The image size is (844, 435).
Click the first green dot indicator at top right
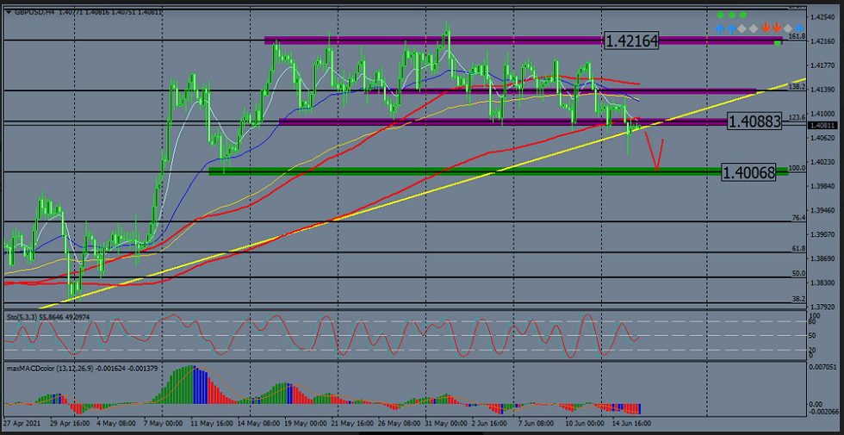(720, 16)
